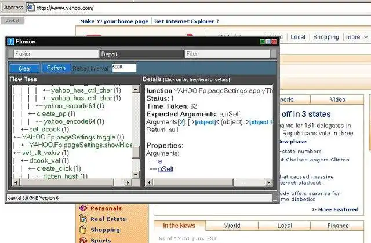The width and height of the screenshot is (371, 243).
Task: Click the Personals heart icon
Action: point(83,208)
